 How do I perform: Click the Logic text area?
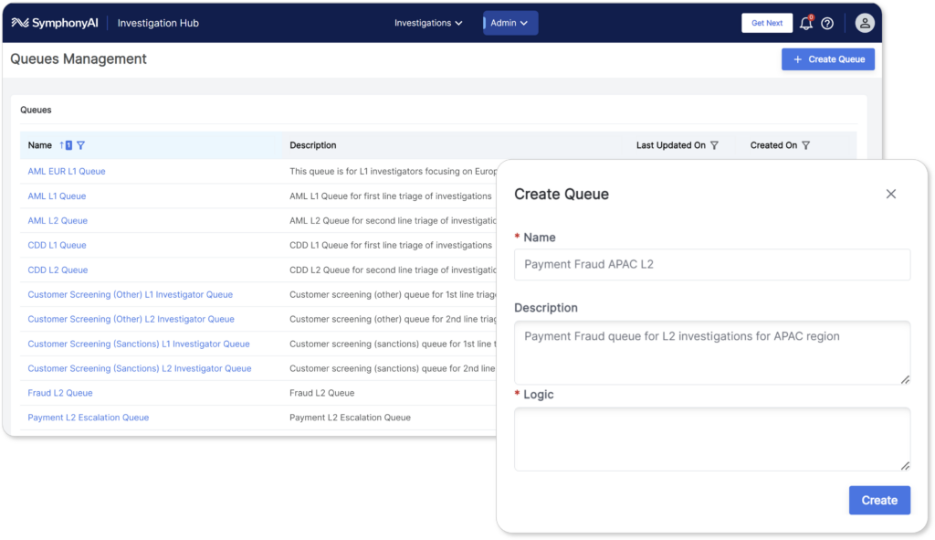point(712,439)
